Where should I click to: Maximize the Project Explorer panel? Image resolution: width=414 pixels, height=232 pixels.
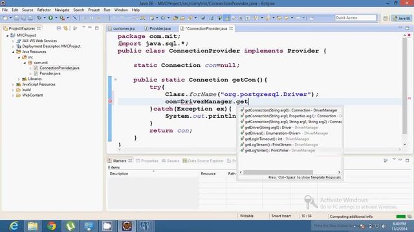[96, 28]
